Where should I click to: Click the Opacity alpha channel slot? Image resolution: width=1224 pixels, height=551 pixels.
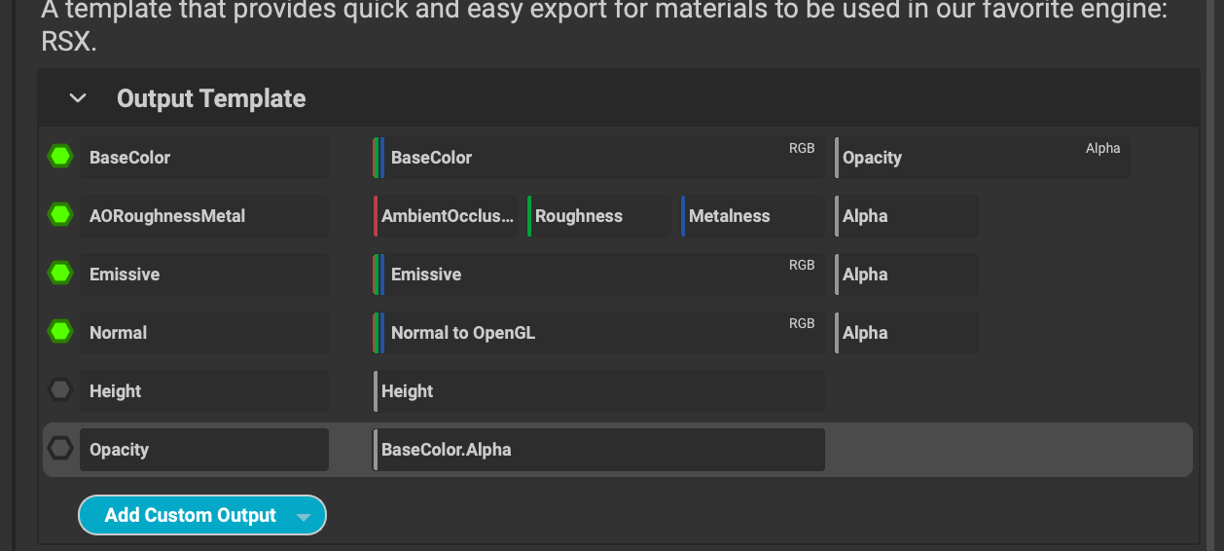click(982, 158)
